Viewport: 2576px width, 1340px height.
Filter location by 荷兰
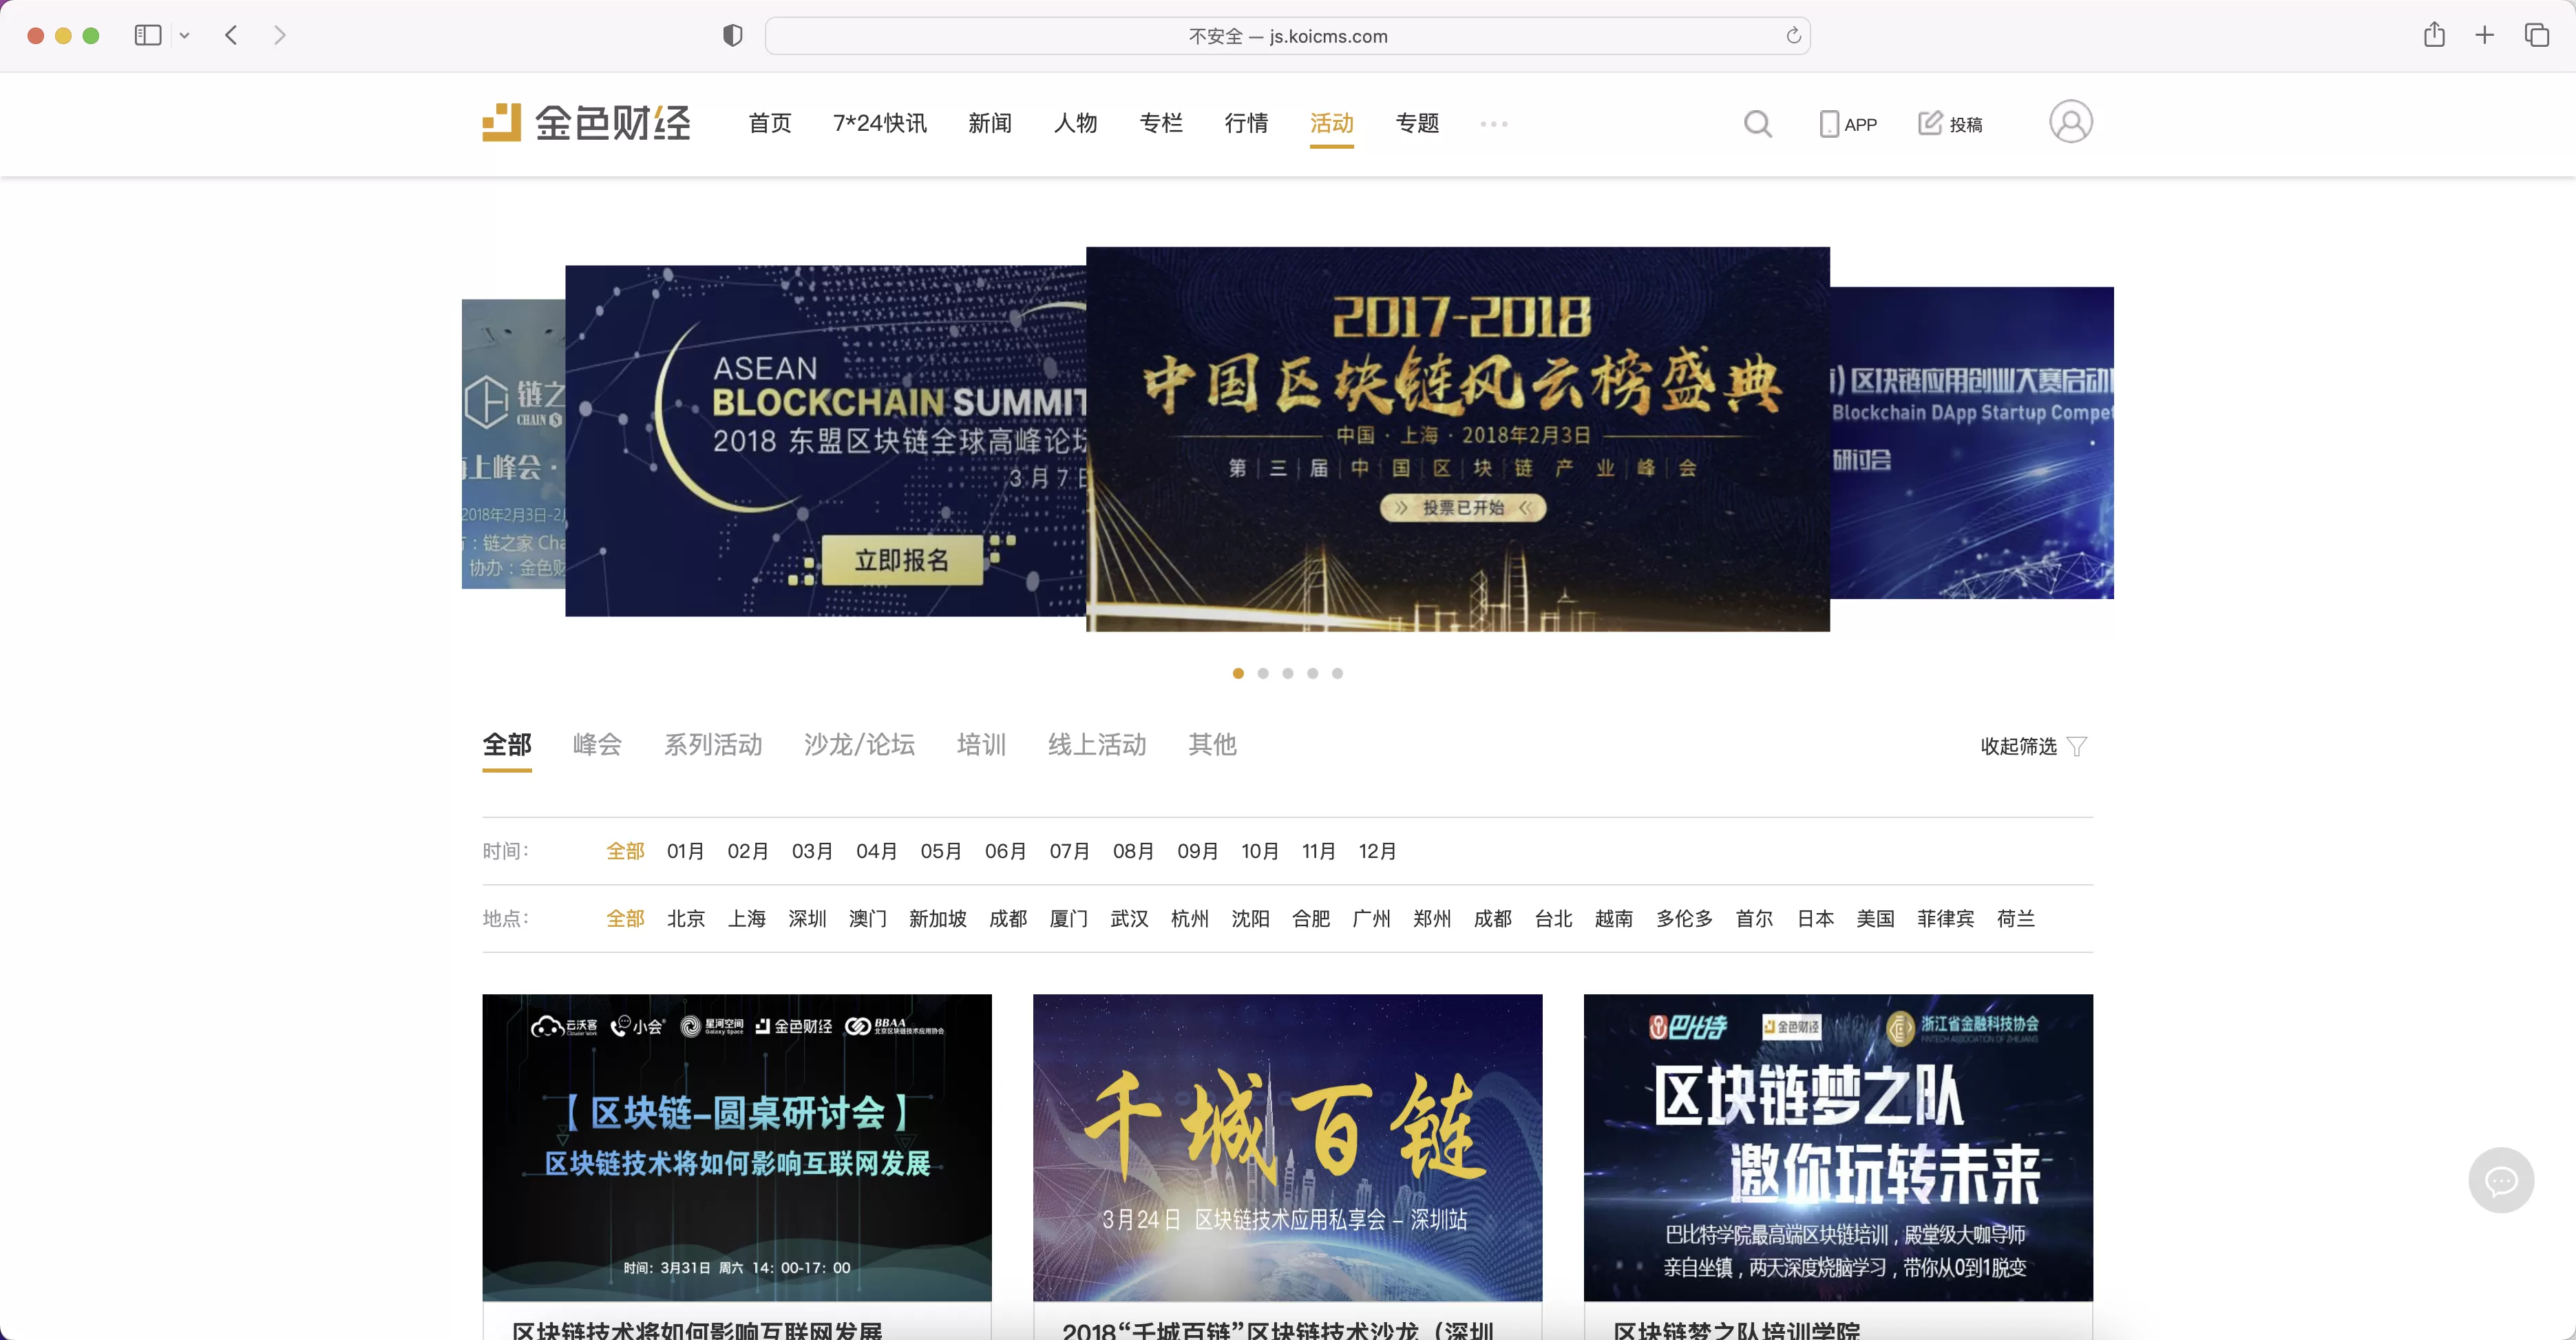(x=2016, y=918)
